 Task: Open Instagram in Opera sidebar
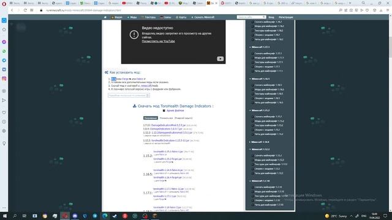click(4, 79)
